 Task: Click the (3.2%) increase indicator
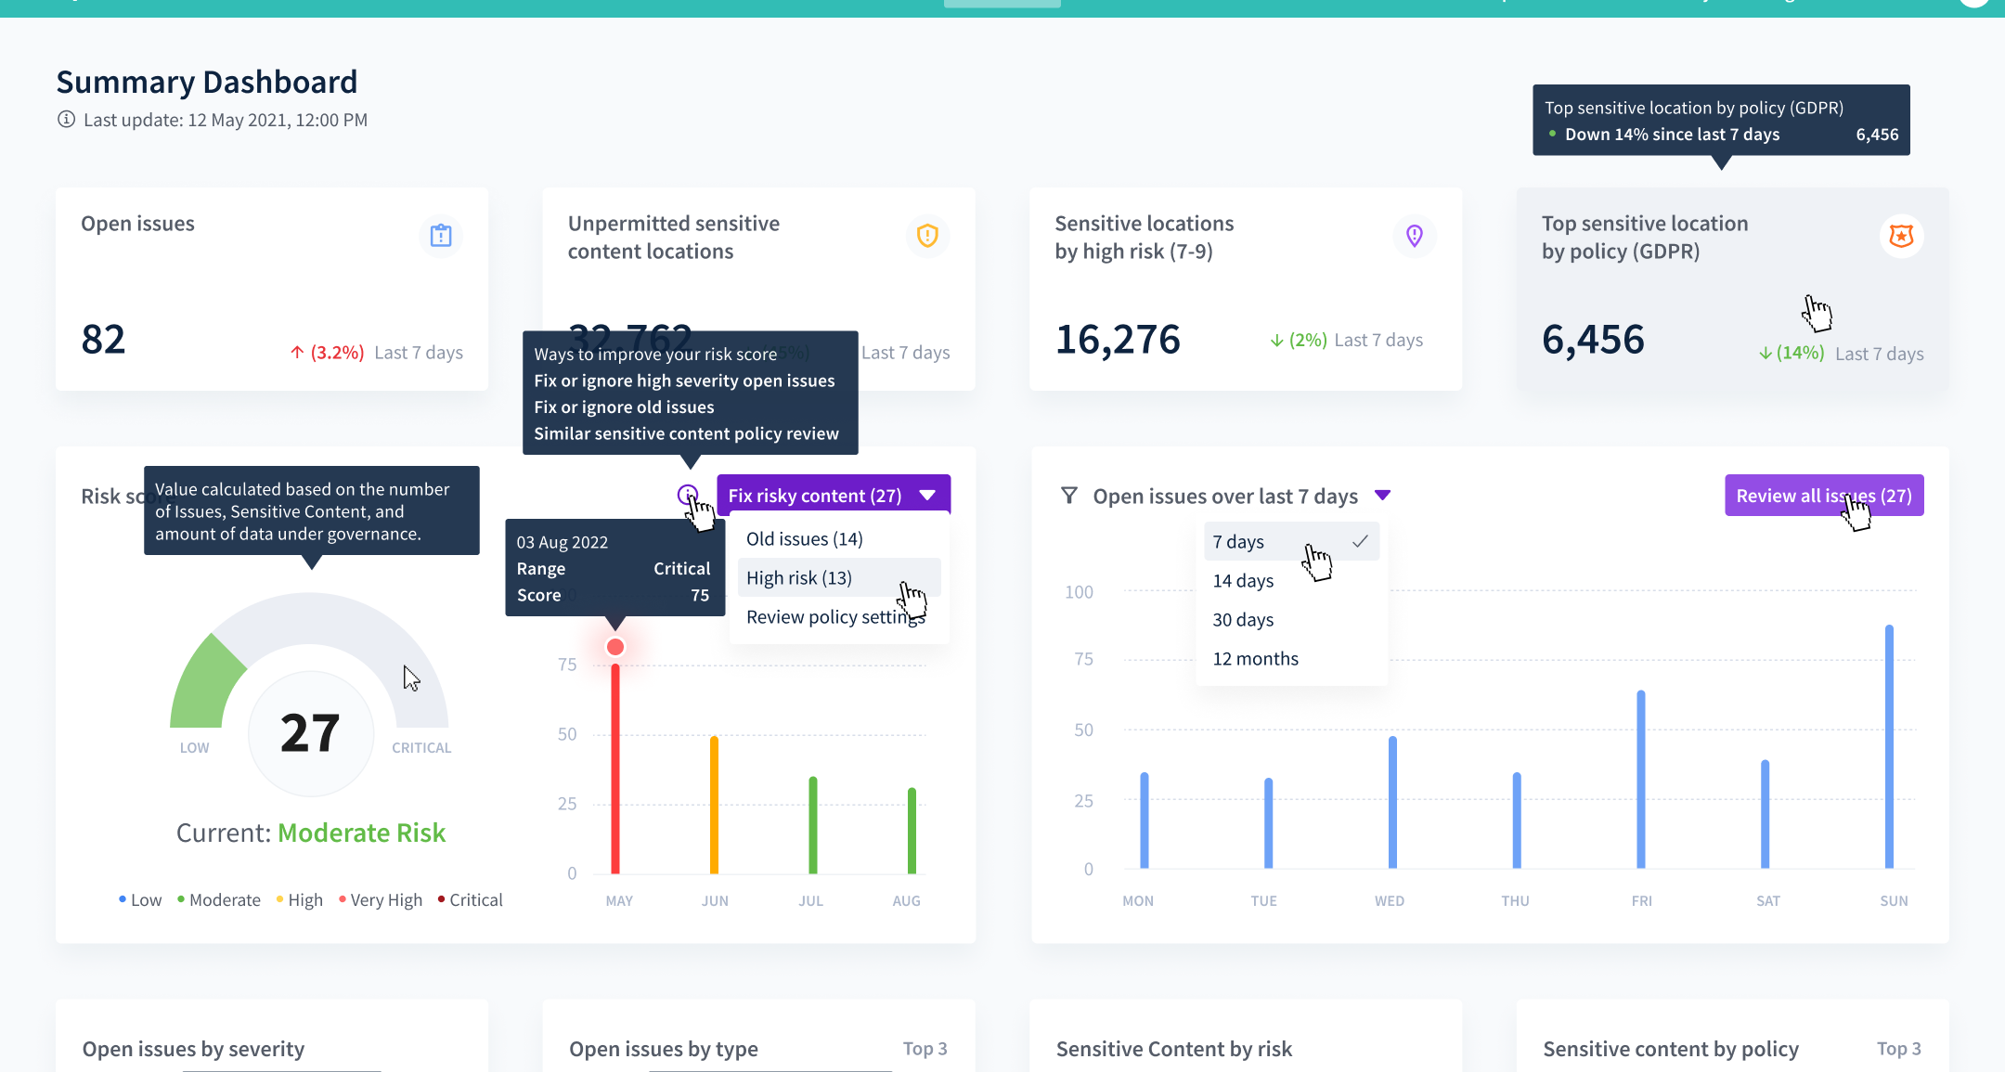(327, 353)
